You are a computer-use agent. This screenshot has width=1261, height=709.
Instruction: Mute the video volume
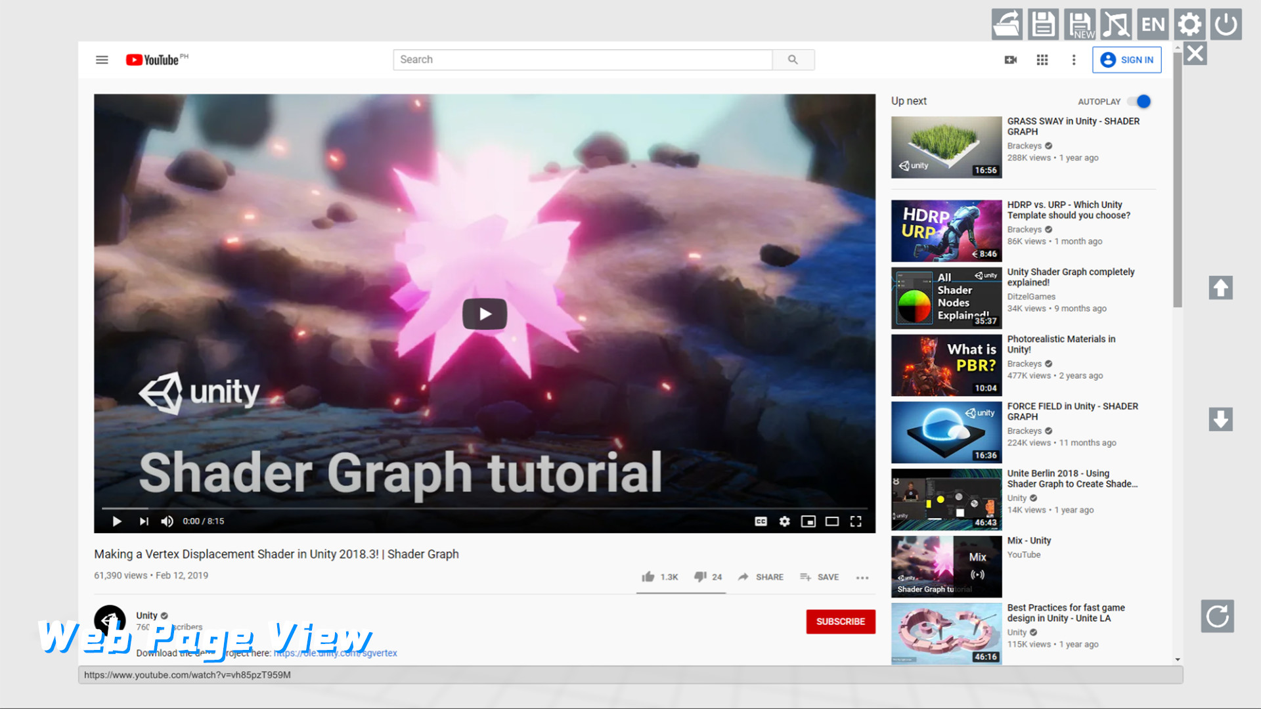click(x=167, y=521)
